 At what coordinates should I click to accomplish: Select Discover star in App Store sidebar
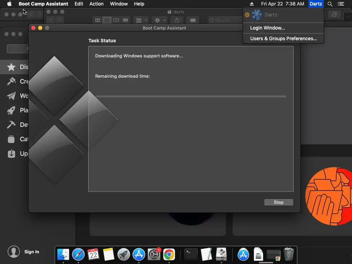[11, 67]
